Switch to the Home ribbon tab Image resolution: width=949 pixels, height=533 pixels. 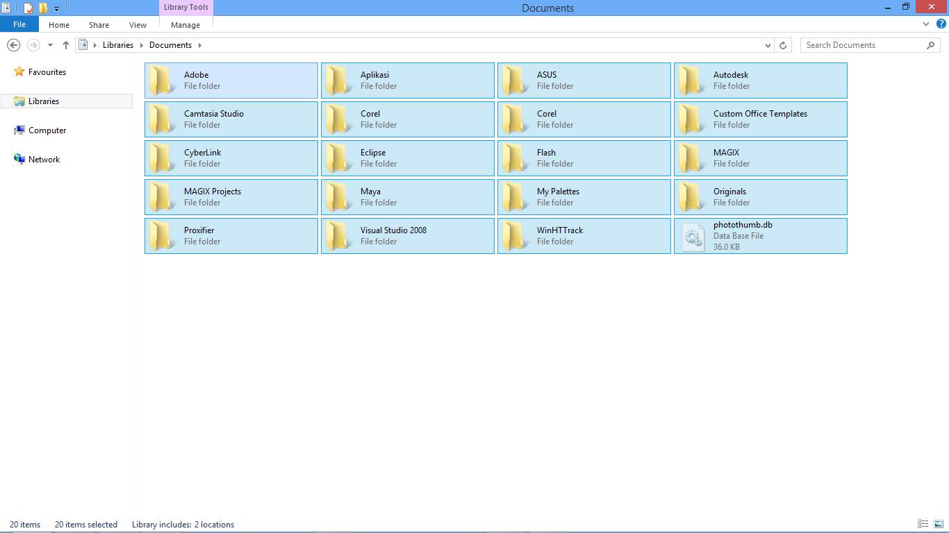[x=59, y=24]
